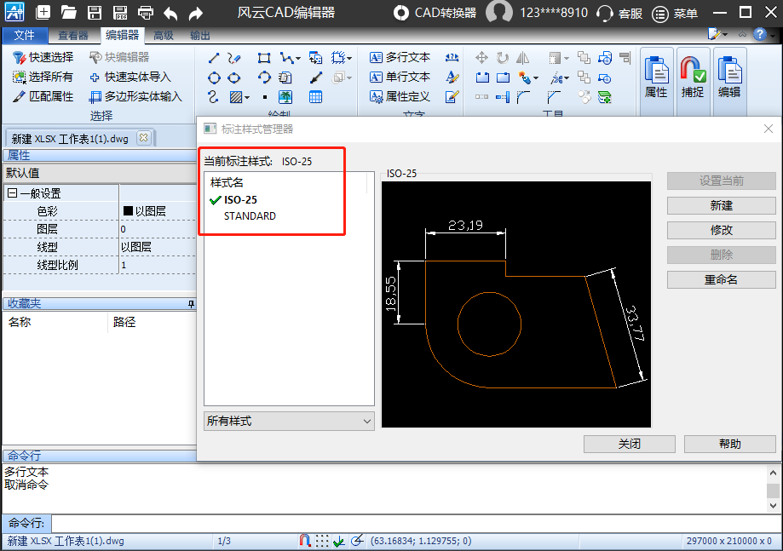Click the print icon in title bar
The image size is (783, 551).
(146, 13)
